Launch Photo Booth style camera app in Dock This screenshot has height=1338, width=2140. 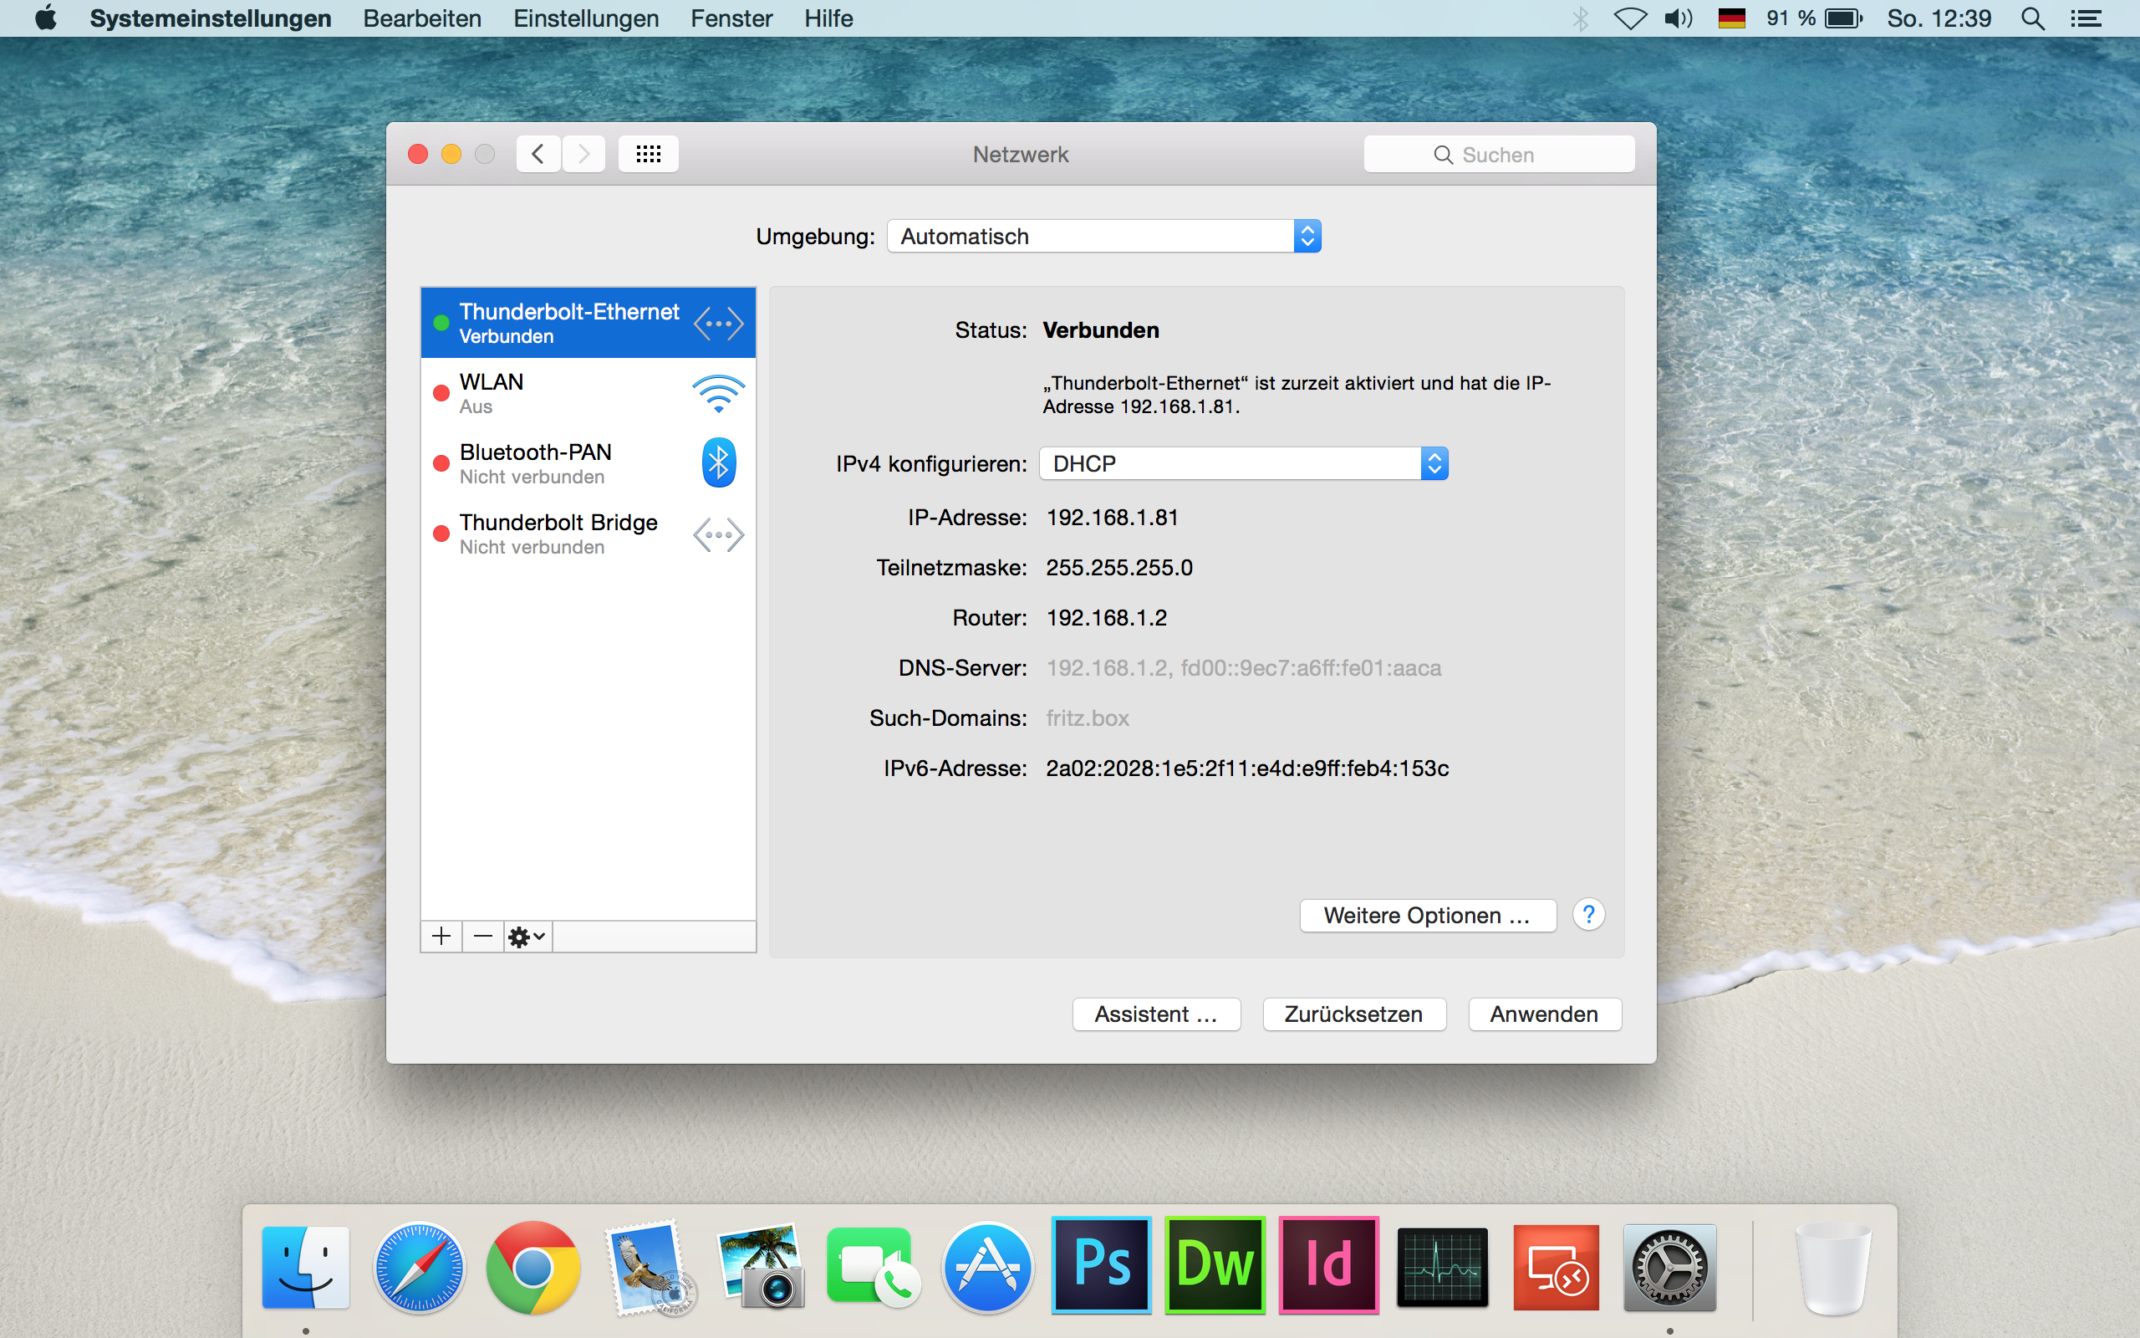[x=761, y=1266]
